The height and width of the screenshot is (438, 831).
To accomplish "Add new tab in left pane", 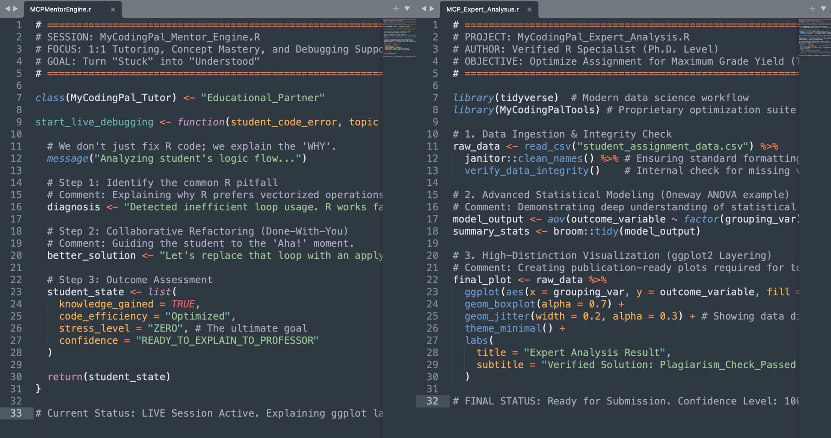I will point(396,9).
